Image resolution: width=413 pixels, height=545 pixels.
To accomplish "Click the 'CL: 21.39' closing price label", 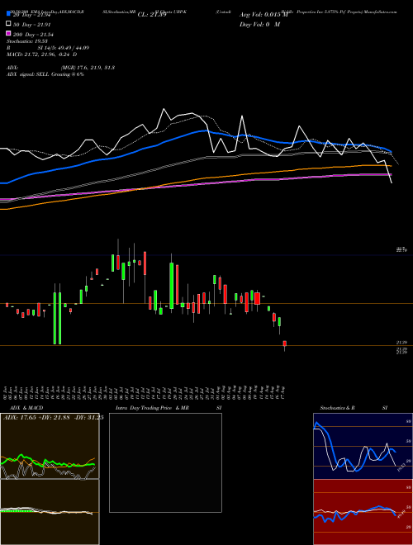I will click(152, 15).
